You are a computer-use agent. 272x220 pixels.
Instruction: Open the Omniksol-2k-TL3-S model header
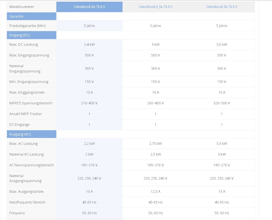[89, 7]
